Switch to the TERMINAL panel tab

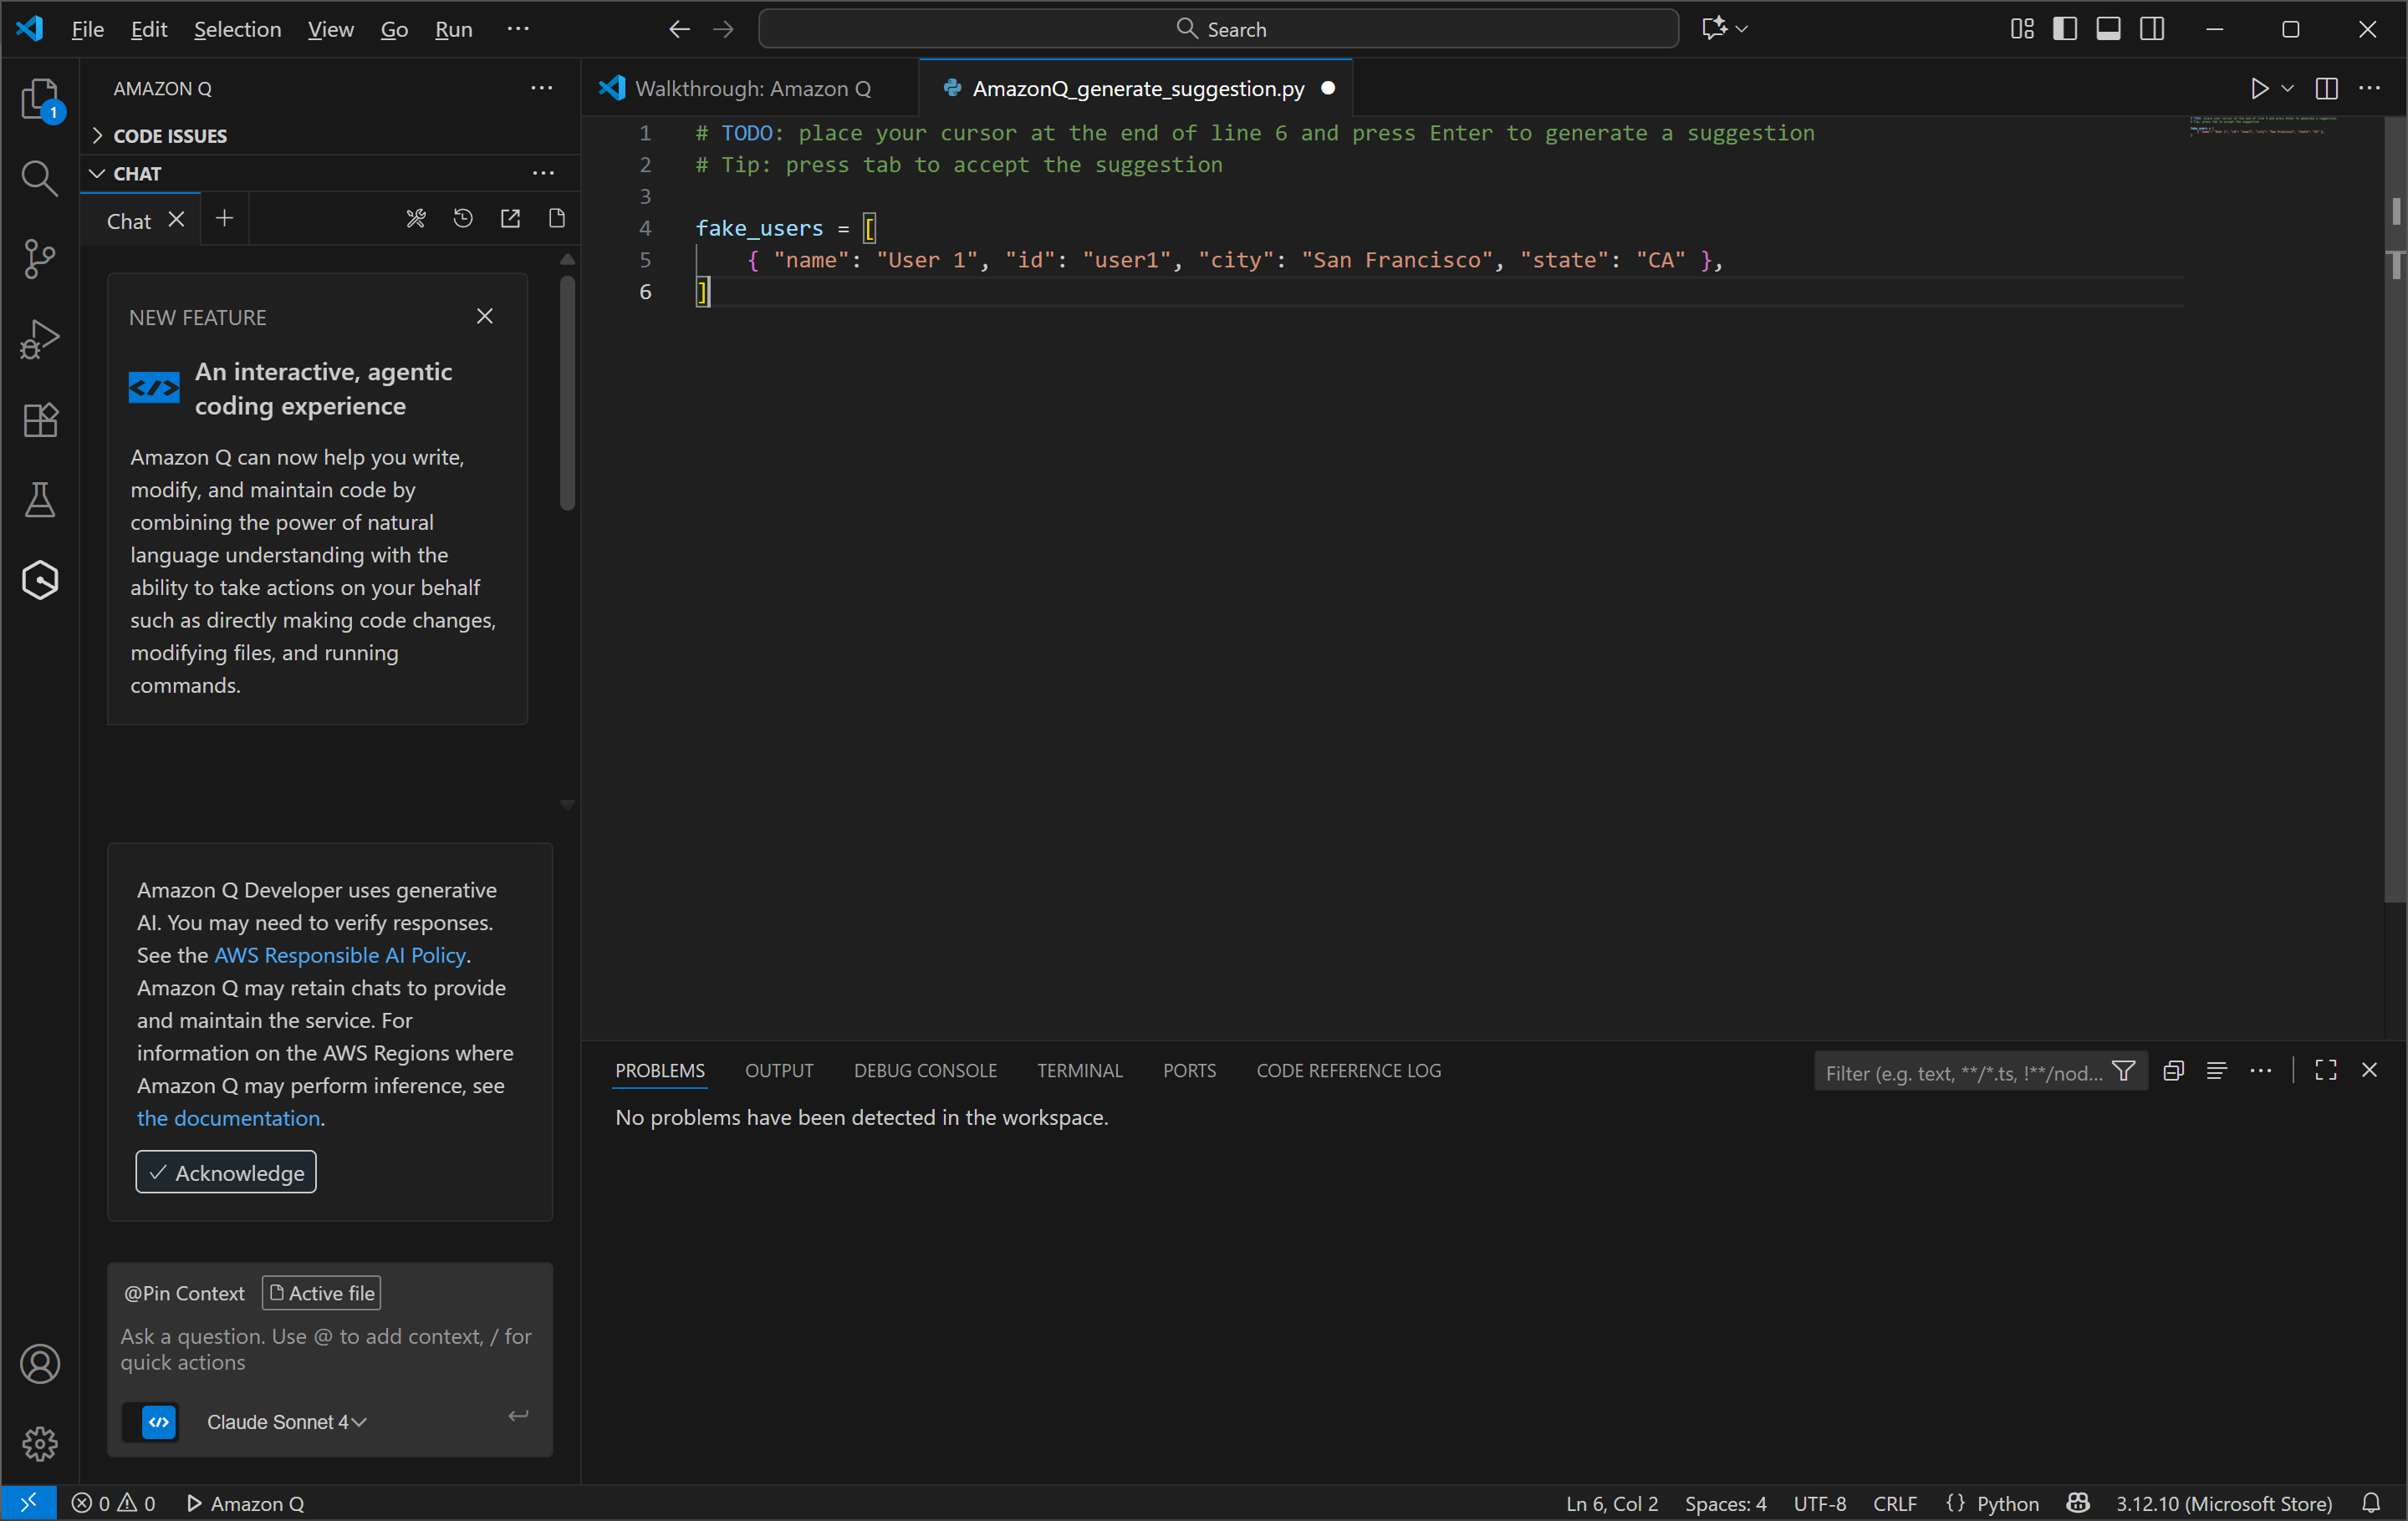(1080, 1071)
